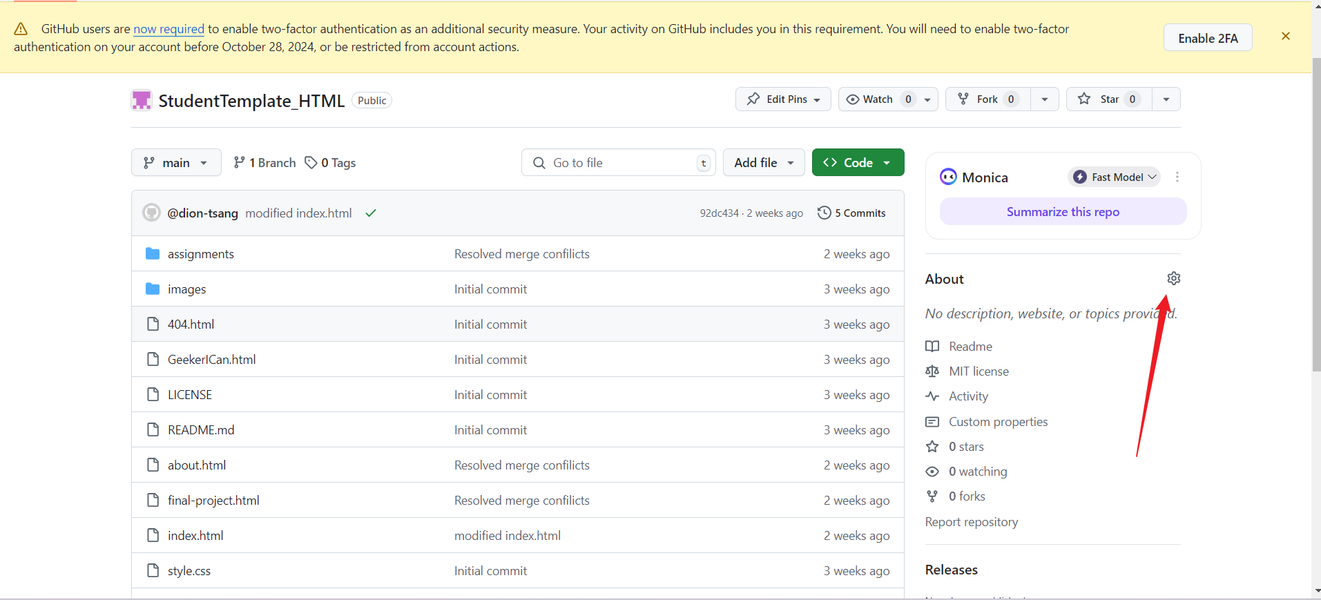The height and width of the screenshot is (600, 1321).
Task: Click Summarize this repo button
Action: pos(1063,211)
